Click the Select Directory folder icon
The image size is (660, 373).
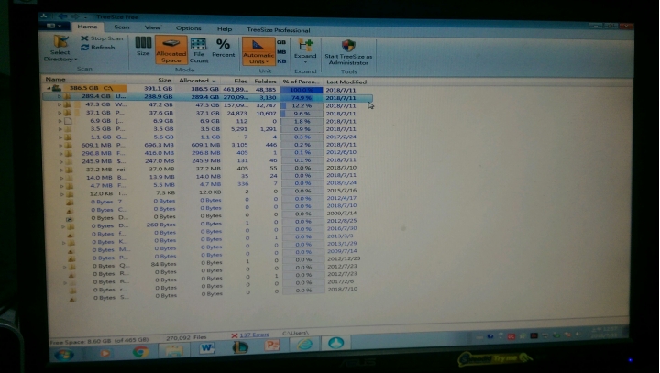coord(60,41)
